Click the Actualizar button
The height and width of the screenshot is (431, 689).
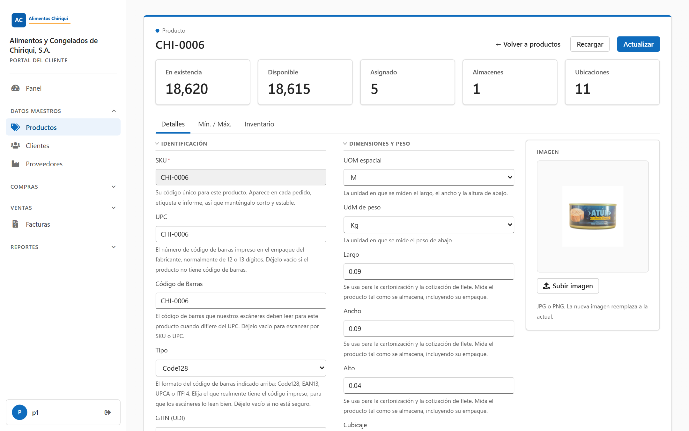(638, 44)
